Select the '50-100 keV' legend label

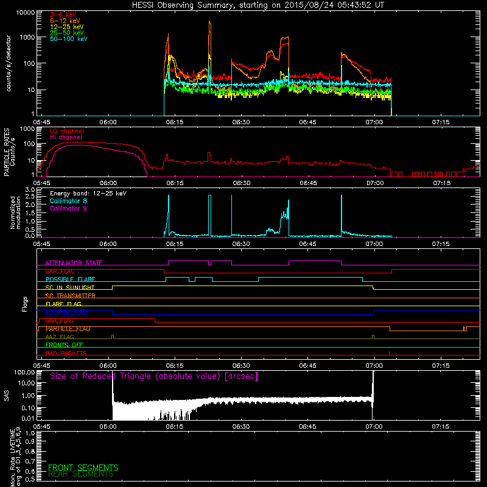(69, 39)
